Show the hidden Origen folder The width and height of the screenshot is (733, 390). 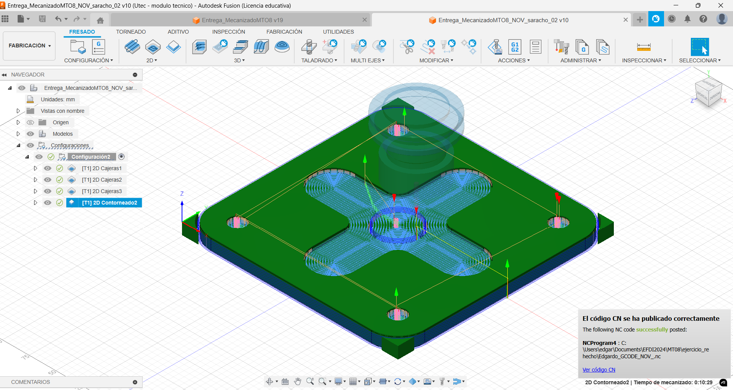[30, 122]
